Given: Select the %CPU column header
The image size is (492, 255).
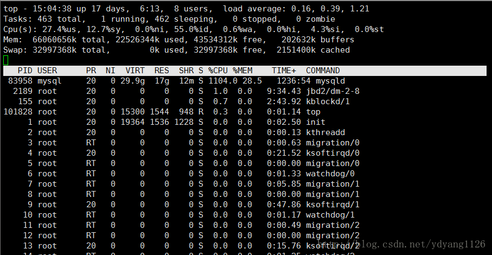Looking at the screenshot, I should (218, 71).
